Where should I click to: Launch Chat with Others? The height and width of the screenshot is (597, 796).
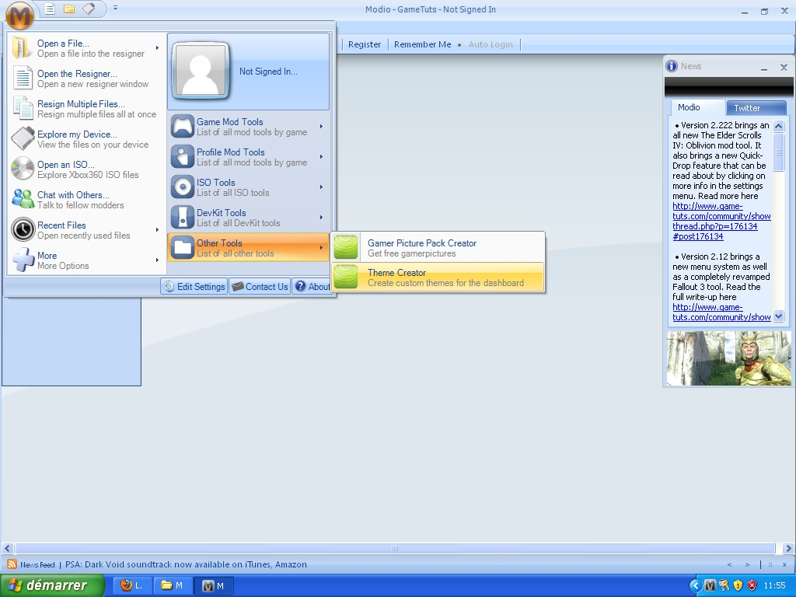[73, 200]
